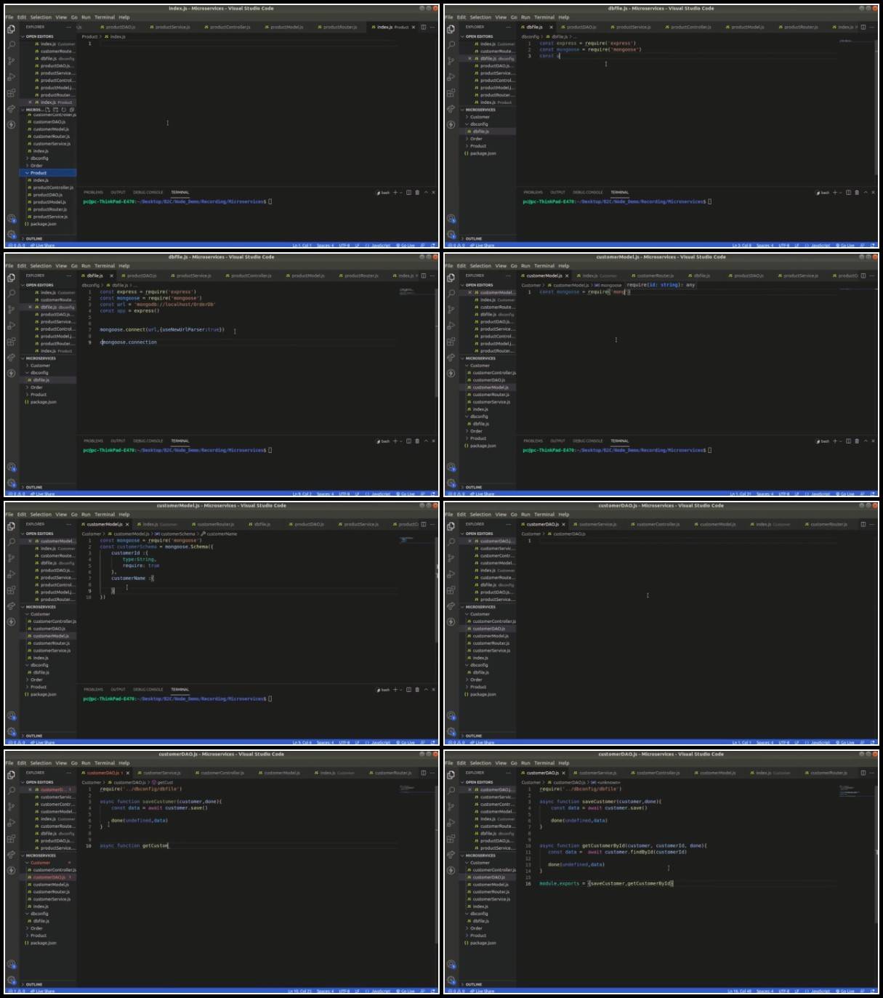Kill terminal trash icon in index.js window
883x998 pixels.
point(417,193)
